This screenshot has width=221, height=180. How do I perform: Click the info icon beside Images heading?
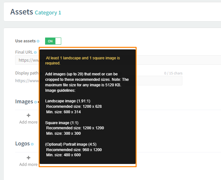(x=35, y=102)
